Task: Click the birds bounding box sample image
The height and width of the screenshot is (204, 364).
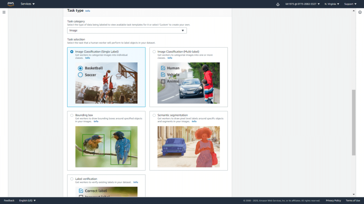Action: (106, 147)
